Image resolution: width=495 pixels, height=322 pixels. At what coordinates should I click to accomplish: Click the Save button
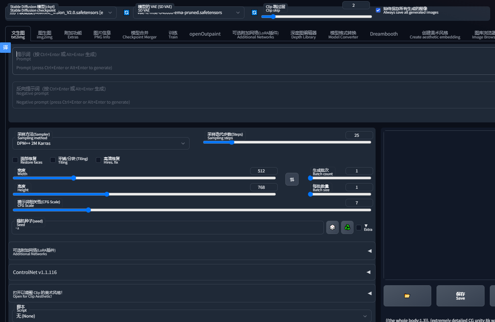pos(460,296)
